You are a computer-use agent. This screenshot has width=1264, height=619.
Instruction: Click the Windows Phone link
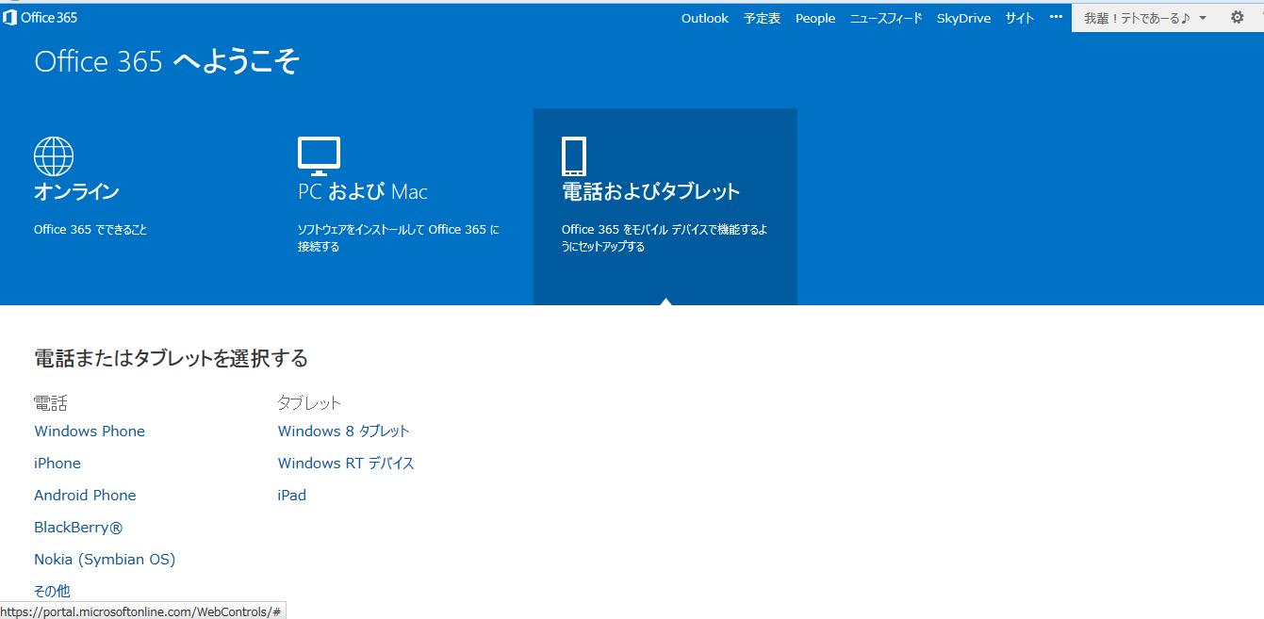[x=90, y=431]
